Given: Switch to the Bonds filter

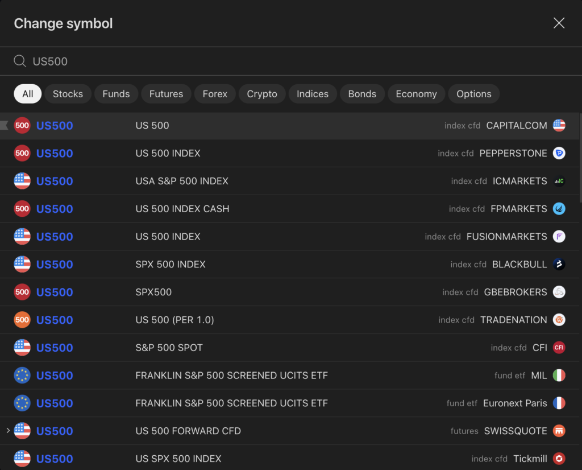Looking at the screenshot, I should [362, 94].
